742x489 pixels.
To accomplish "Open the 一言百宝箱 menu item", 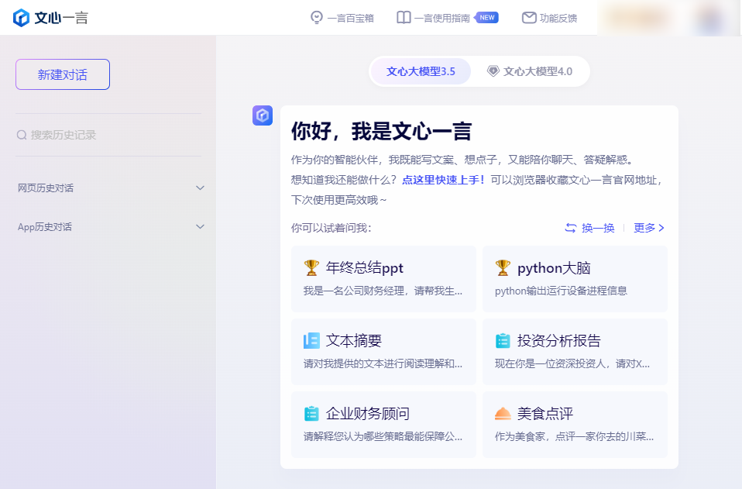I will [x=342, y=18].
